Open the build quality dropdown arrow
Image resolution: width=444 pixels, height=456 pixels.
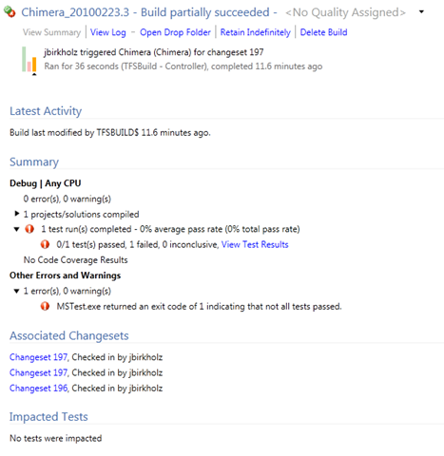tap(421, 12)
